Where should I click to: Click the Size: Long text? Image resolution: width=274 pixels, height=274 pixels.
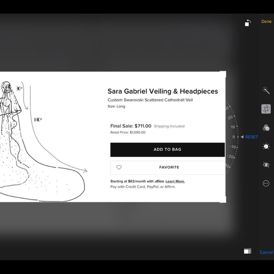click(116, 106)
